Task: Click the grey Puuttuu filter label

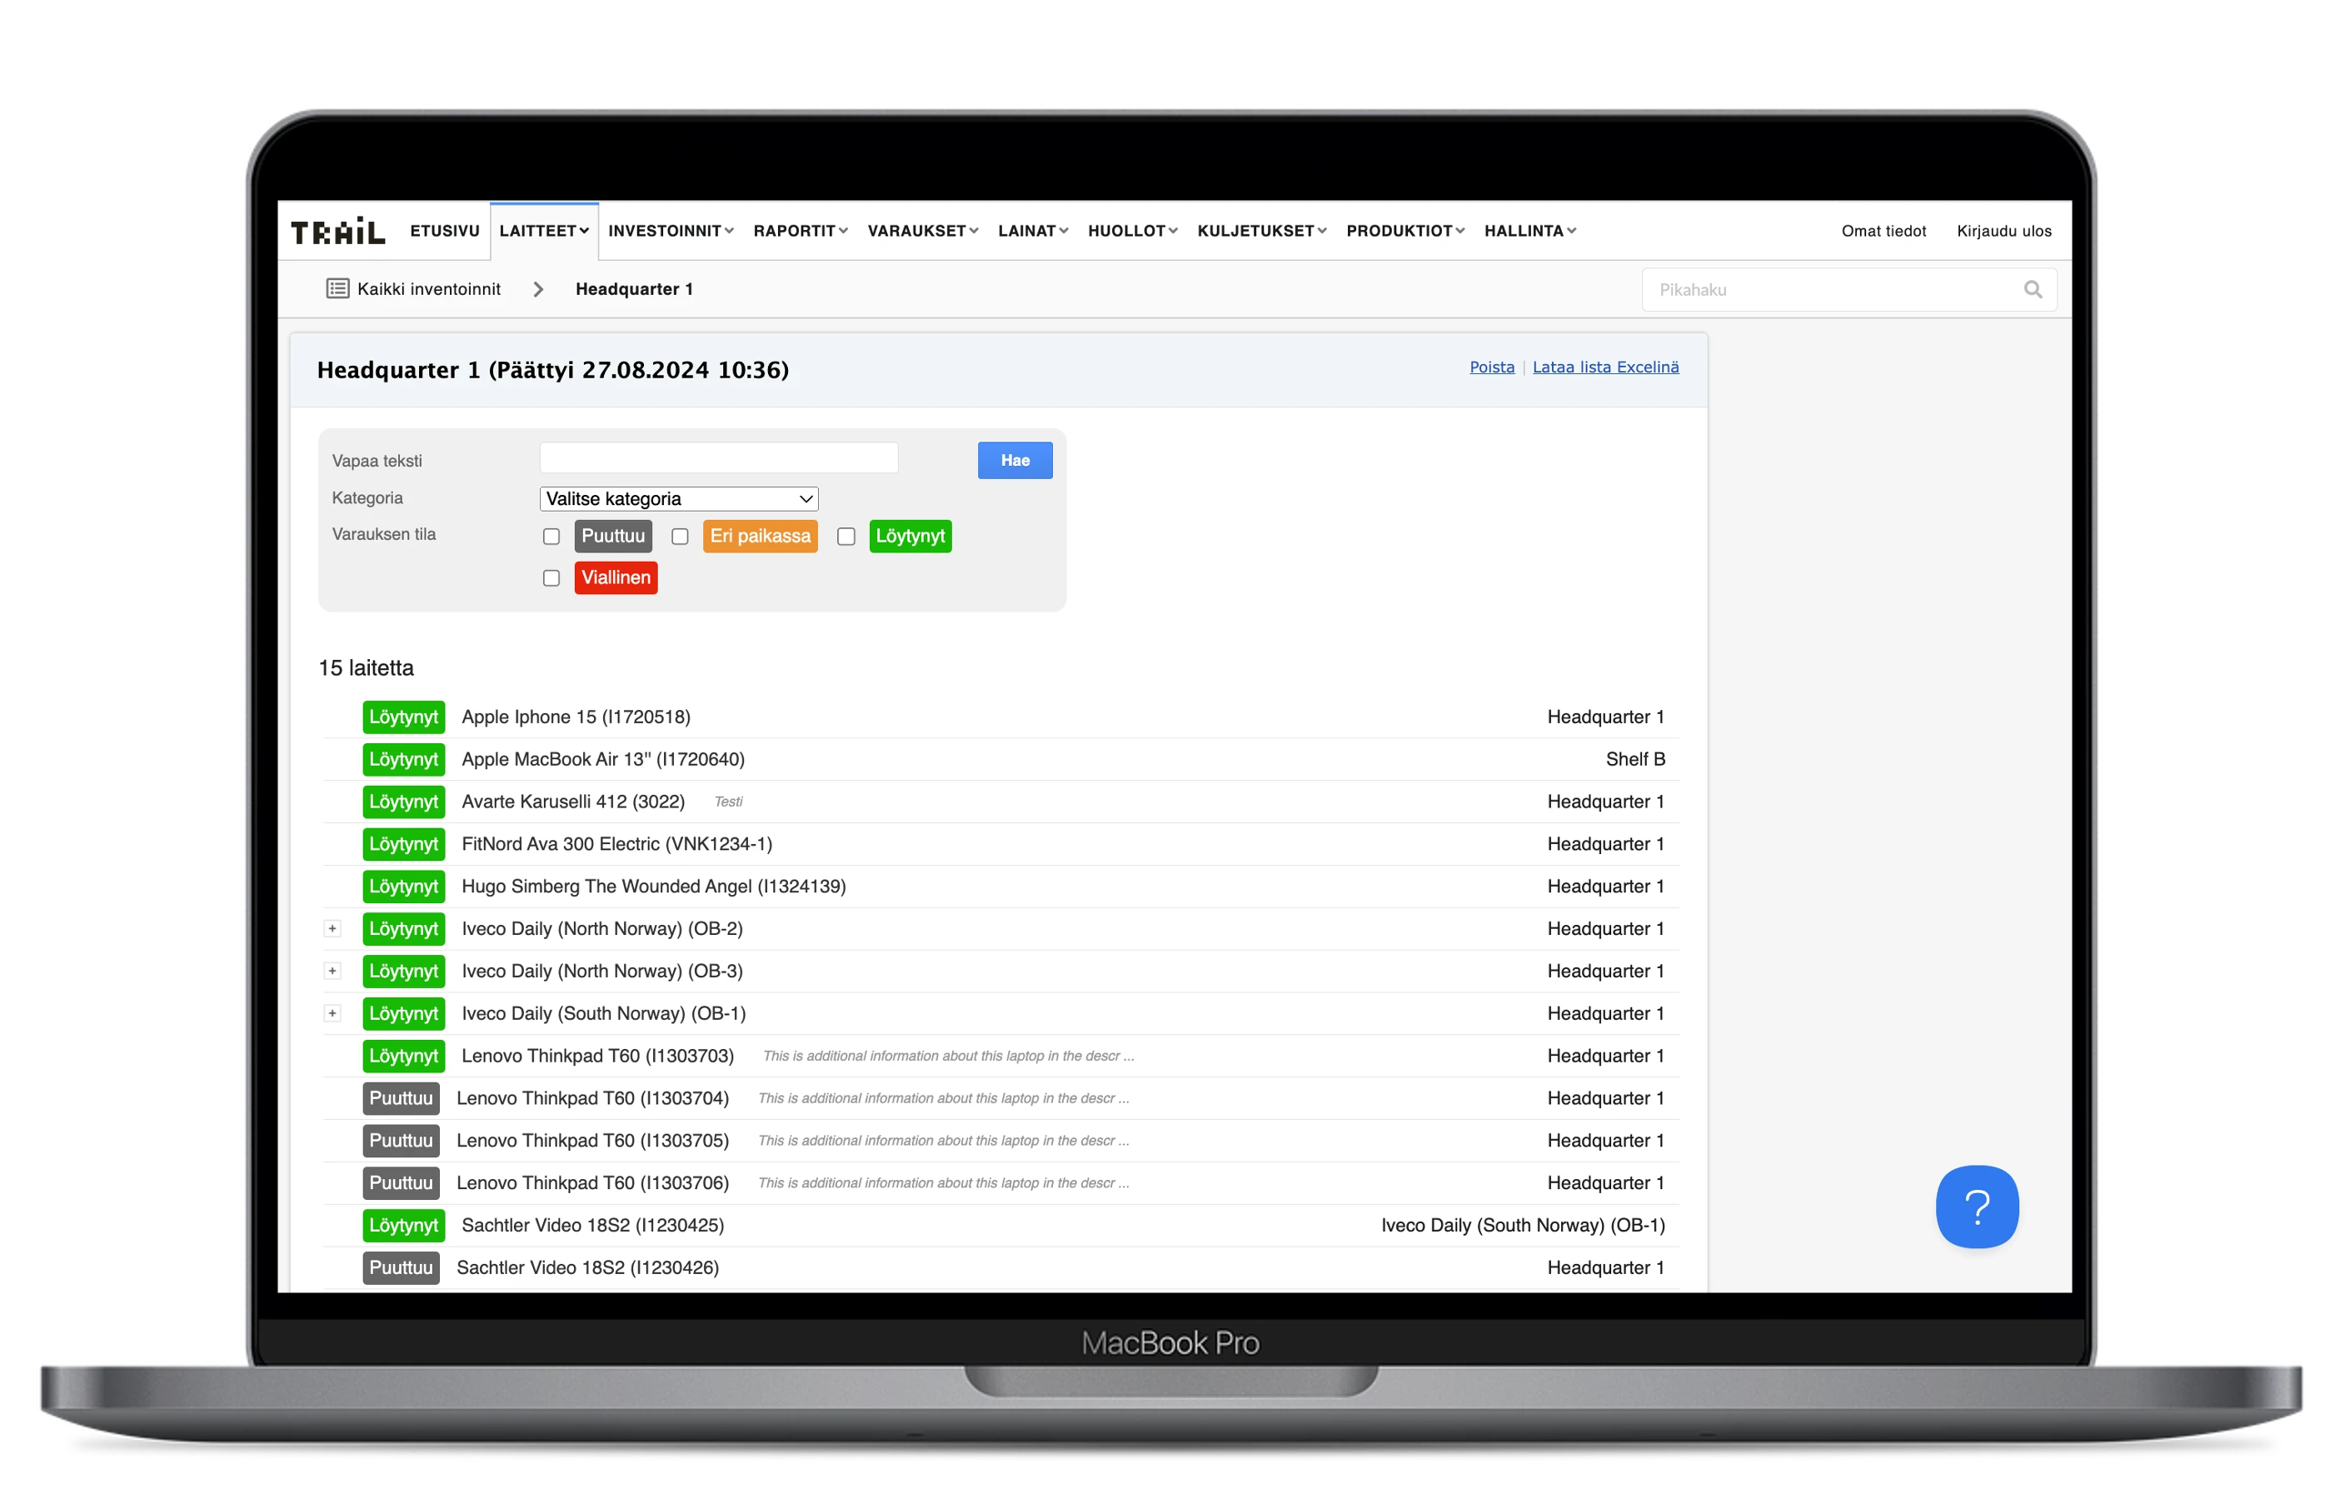Action: point(612,537)
